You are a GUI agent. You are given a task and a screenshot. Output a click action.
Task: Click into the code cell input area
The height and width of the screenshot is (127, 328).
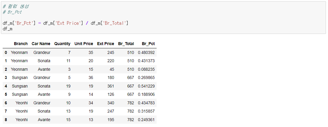pyautogui.click(x=163, y=17)
